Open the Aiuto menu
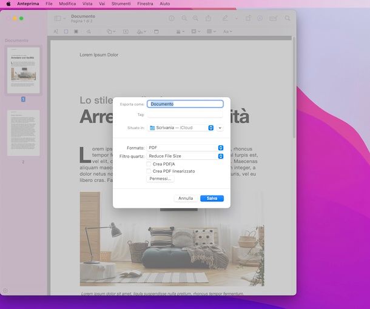The height and width of the screenshot is (309, 370). [165, 4]
